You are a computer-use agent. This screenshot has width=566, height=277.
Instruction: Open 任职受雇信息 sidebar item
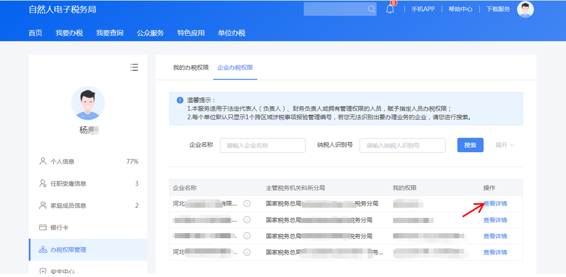(88, 183)
